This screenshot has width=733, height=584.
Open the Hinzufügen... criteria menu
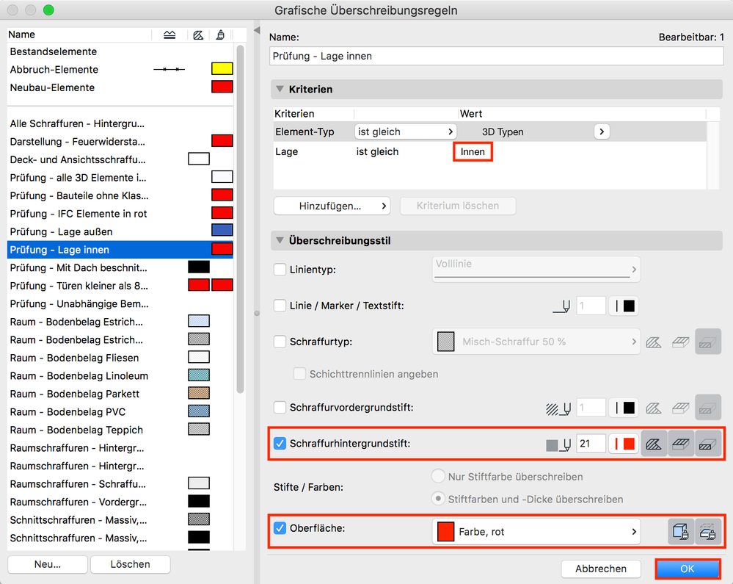click(x=332, y=206)
